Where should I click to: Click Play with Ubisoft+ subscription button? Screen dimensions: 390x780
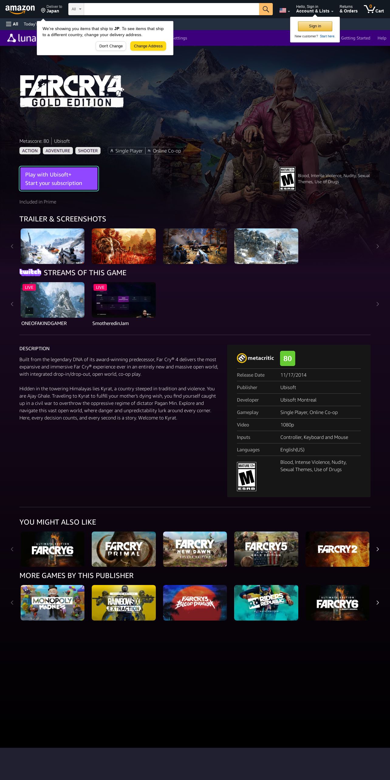click(x=59, y=179)
